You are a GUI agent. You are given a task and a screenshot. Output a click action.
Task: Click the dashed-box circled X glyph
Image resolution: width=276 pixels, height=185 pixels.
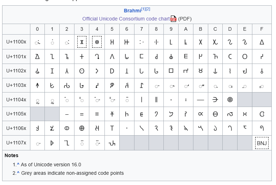[97, 42]
